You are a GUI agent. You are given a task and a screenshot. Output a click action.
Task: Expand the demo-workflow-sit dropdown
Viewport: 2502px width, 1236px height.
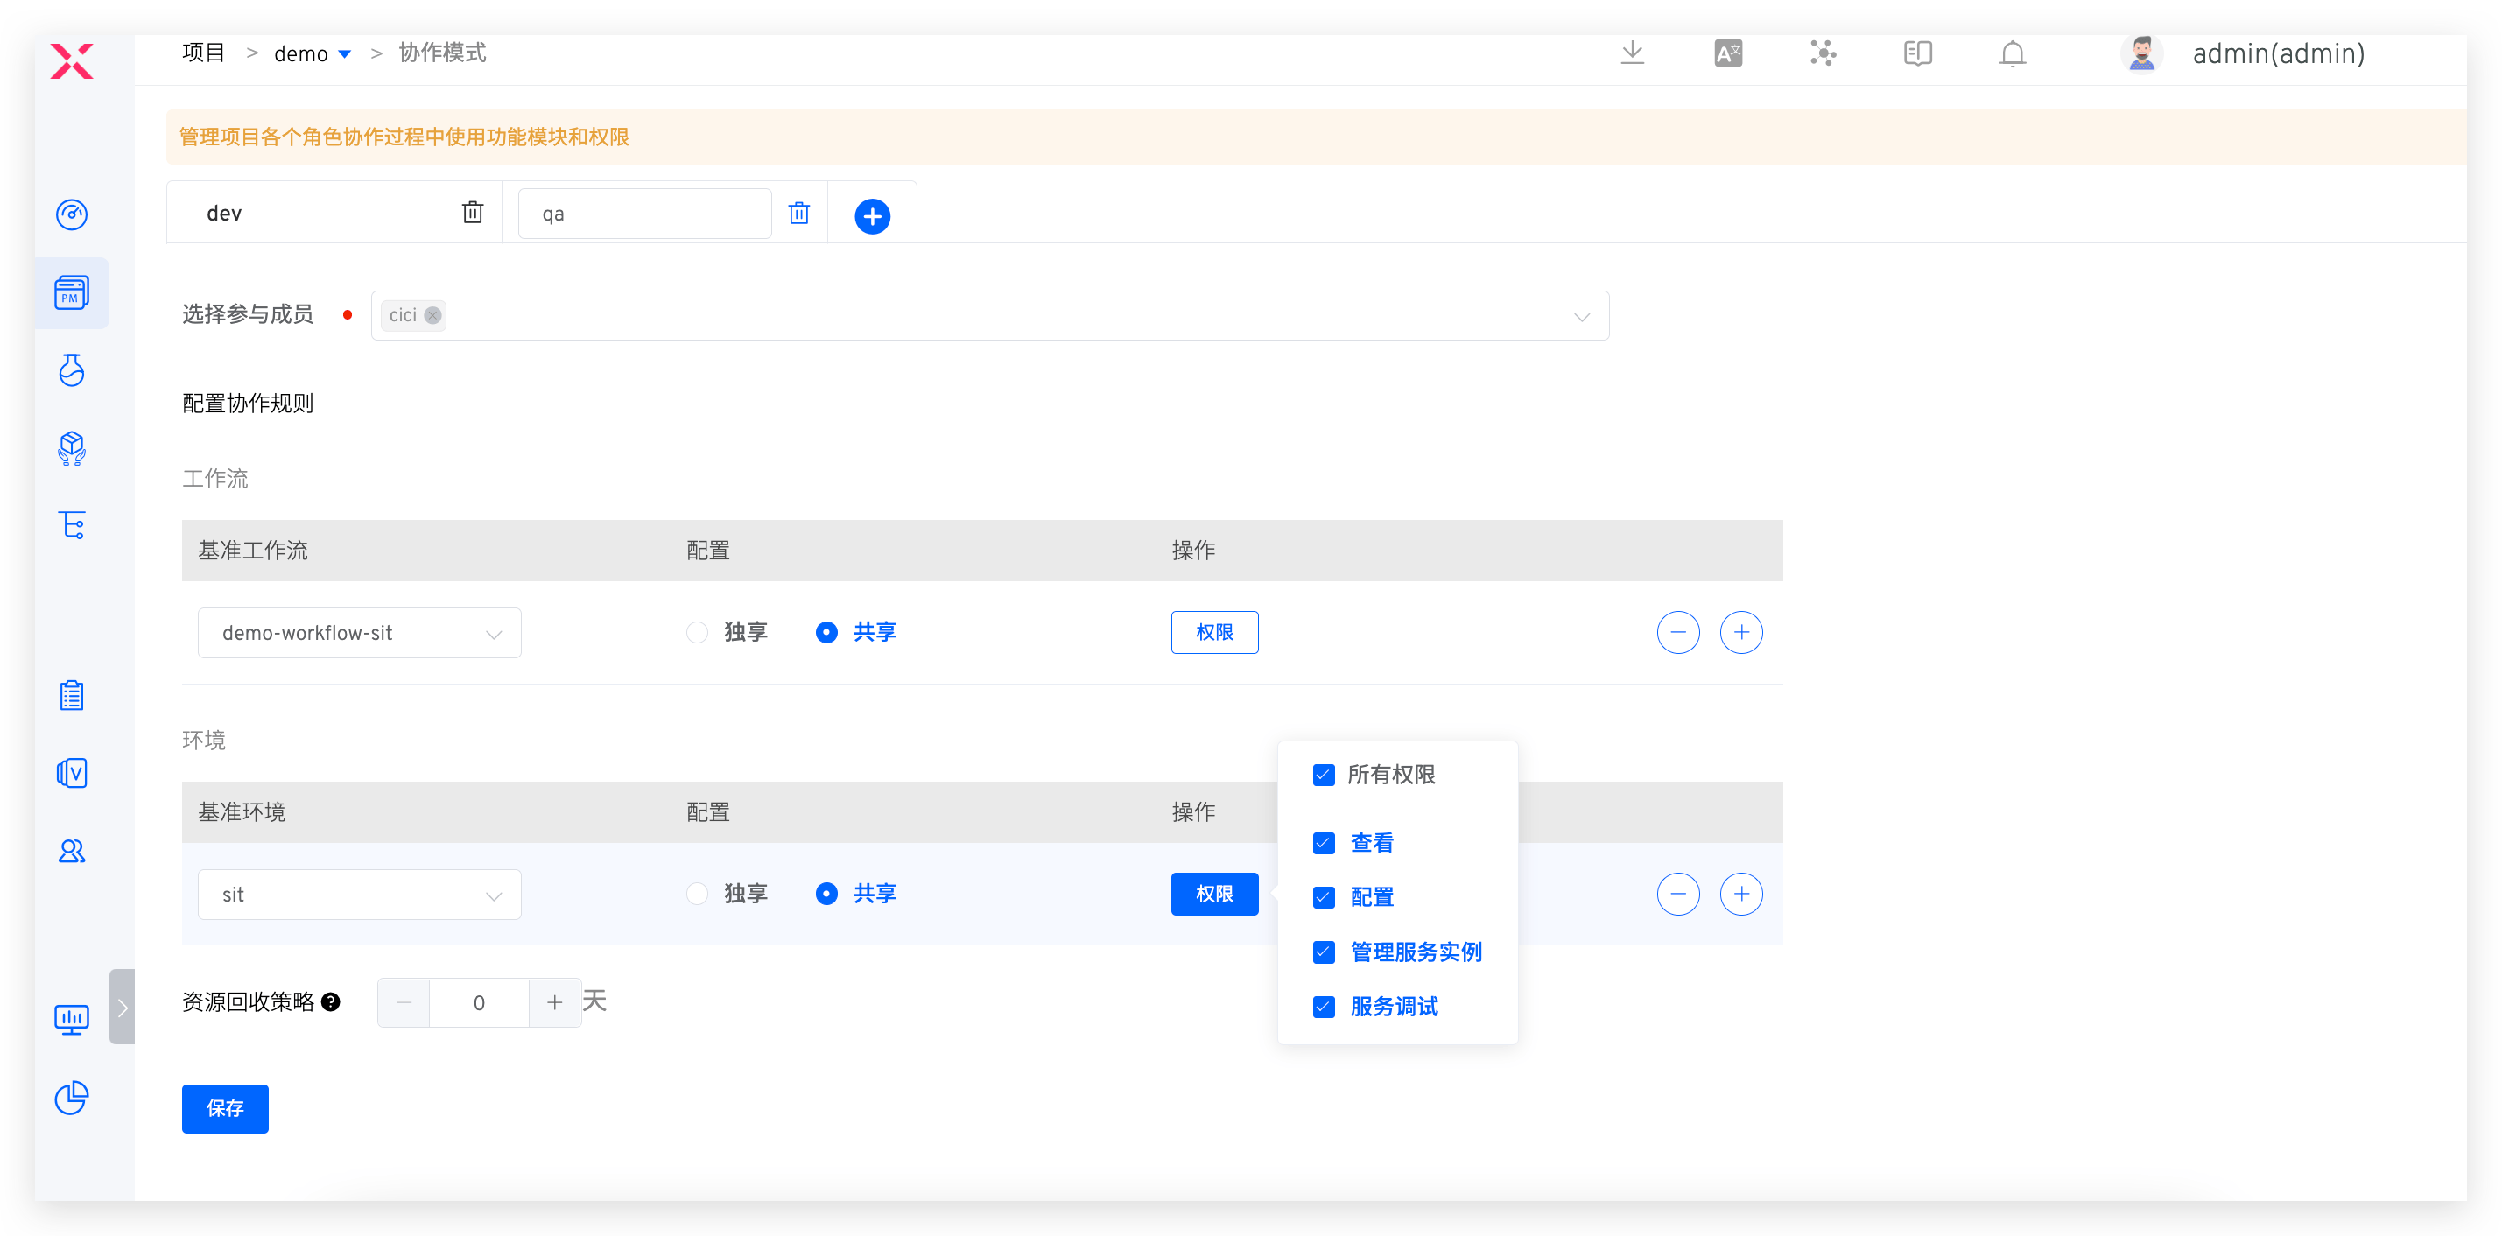(x=360, y=633)
